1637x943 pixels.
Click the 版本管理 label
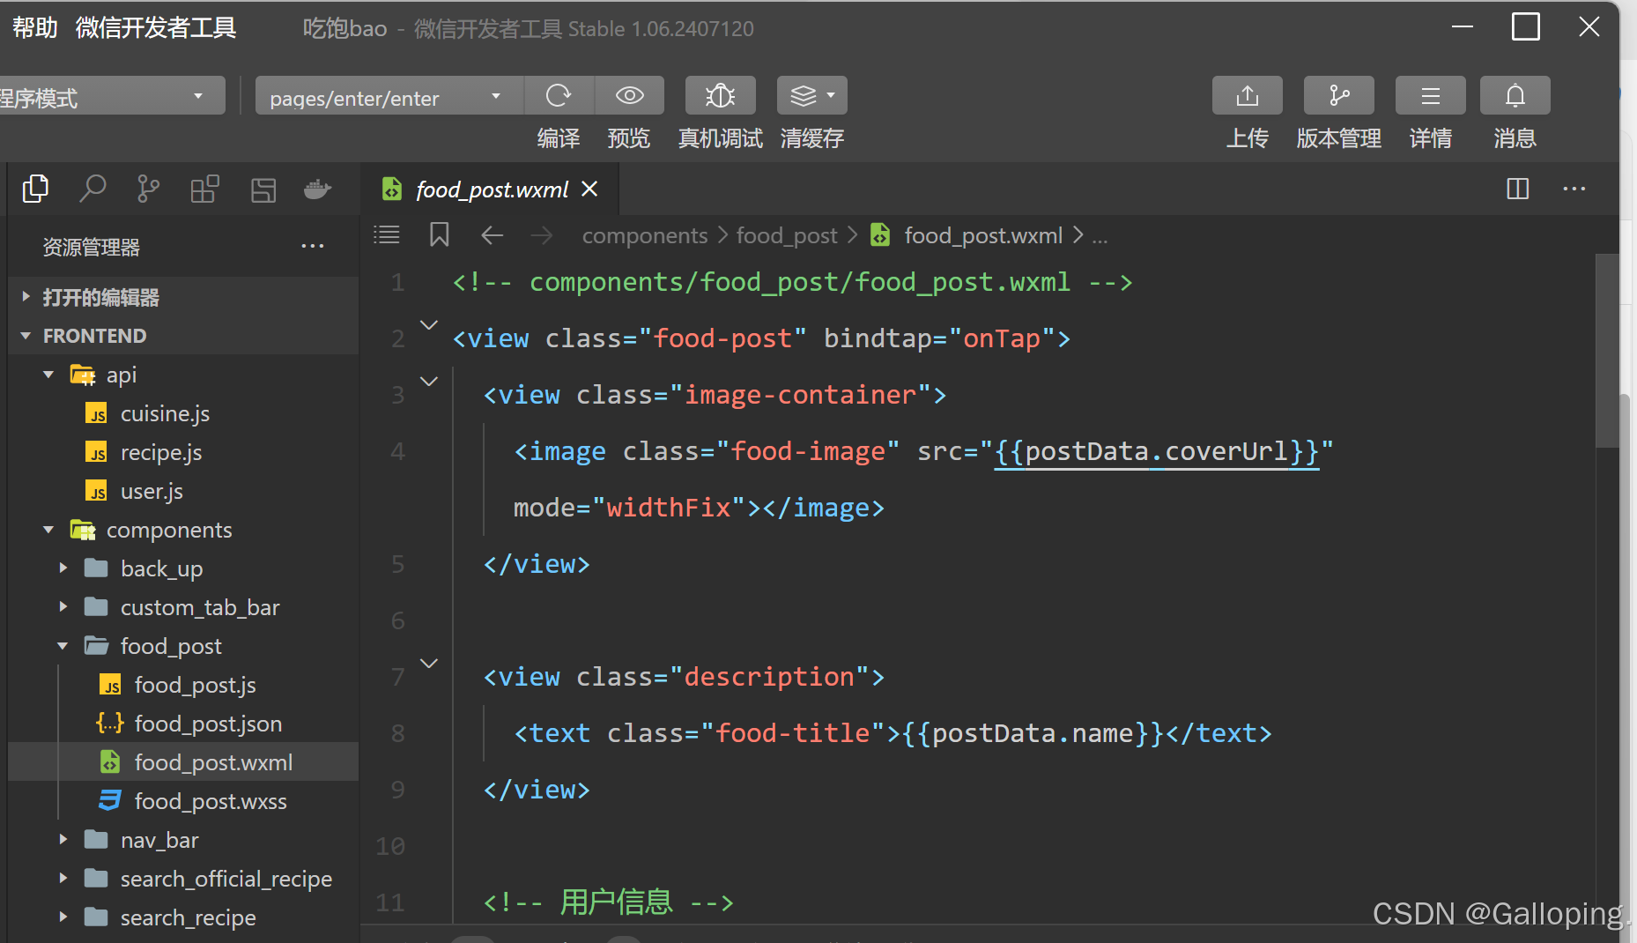coord(1338,138)
